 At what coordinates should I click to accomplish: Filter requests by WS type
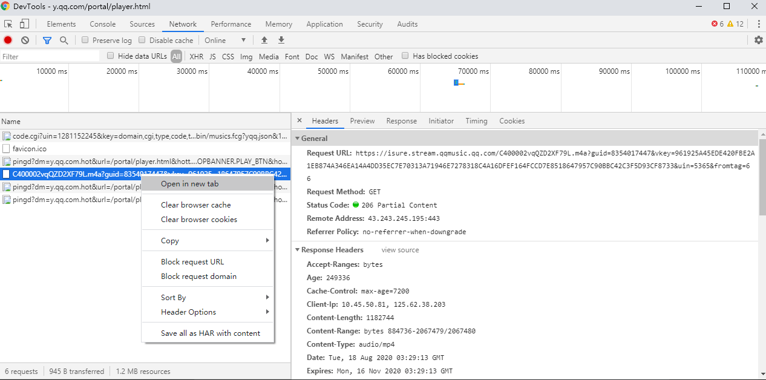329,56
